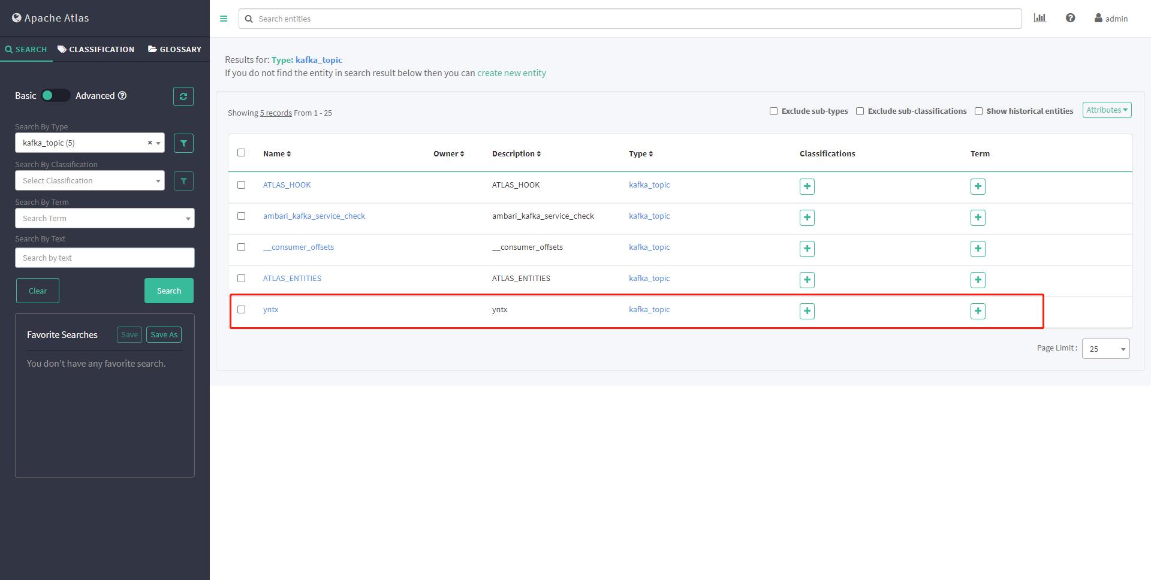
Task: Add classification to ambari_kafka_service_check row
Action: tap(807, 217)
